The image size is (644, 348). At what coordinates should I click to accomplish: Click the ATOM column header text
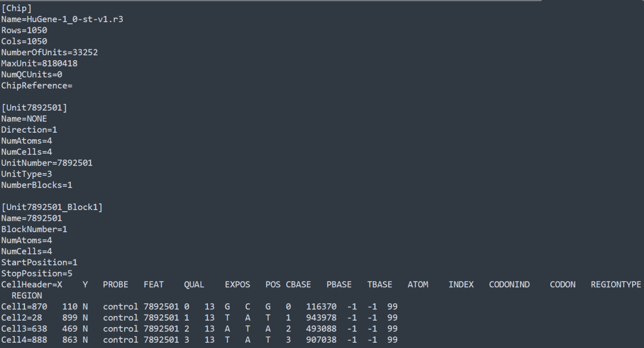click(x=418, y=285)
